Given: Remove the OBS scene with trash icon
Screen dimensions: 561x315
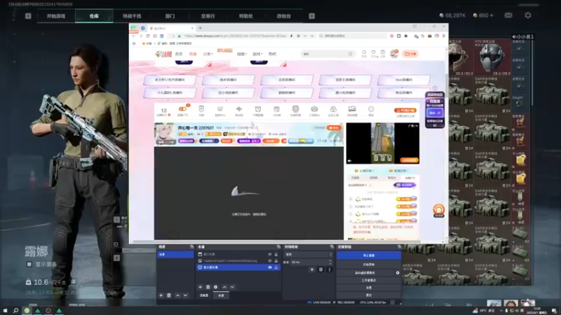Looking at the screenshot, I should click(x=169, y=295).
